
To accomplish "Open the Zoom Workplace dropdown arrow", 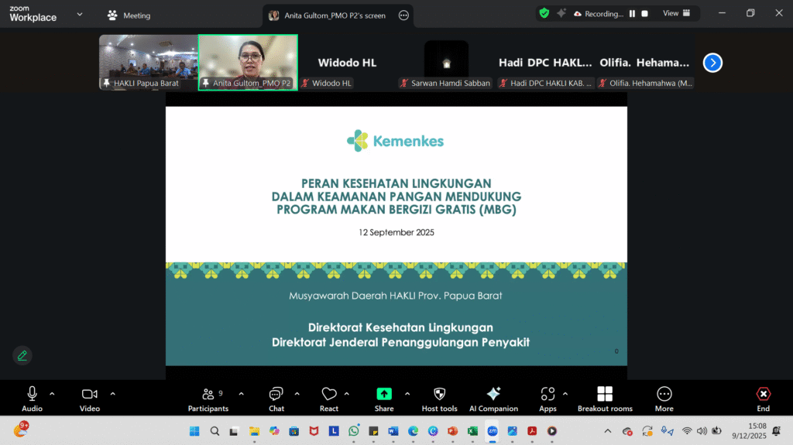I will (79, 14).
